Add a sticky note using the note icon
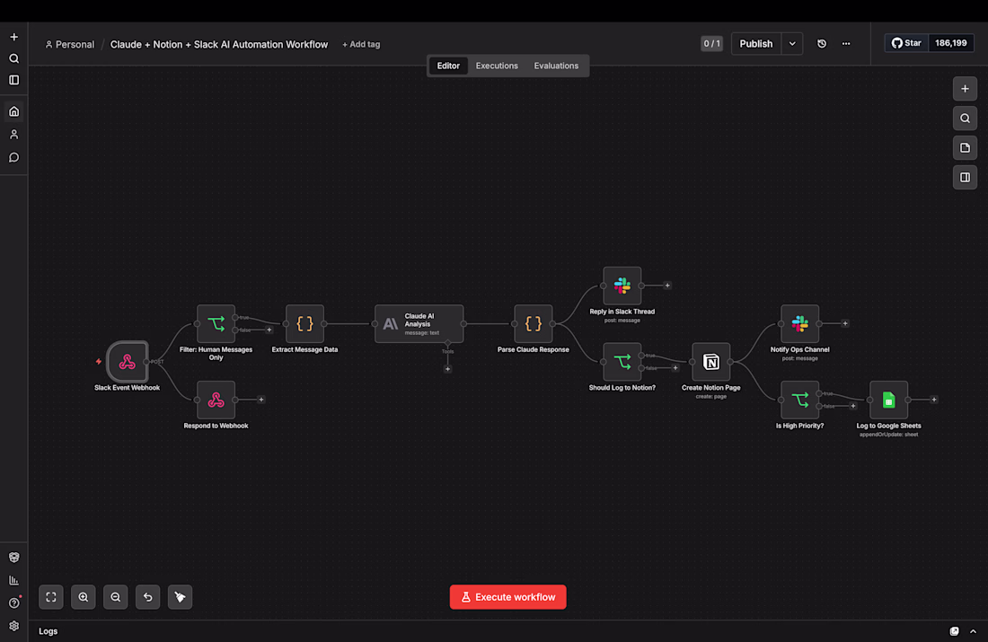Image resolution: width=988 pixels, height=642 pixels. point(965,148)
